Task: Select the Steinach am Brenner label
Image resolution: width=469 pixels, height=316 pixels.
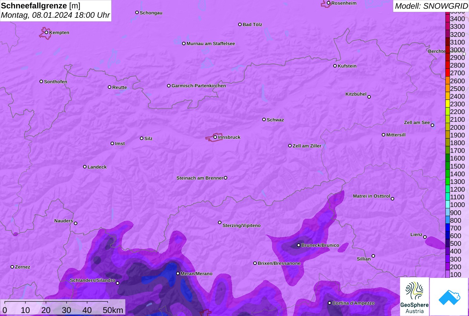Action: click(x=200, y=178)
